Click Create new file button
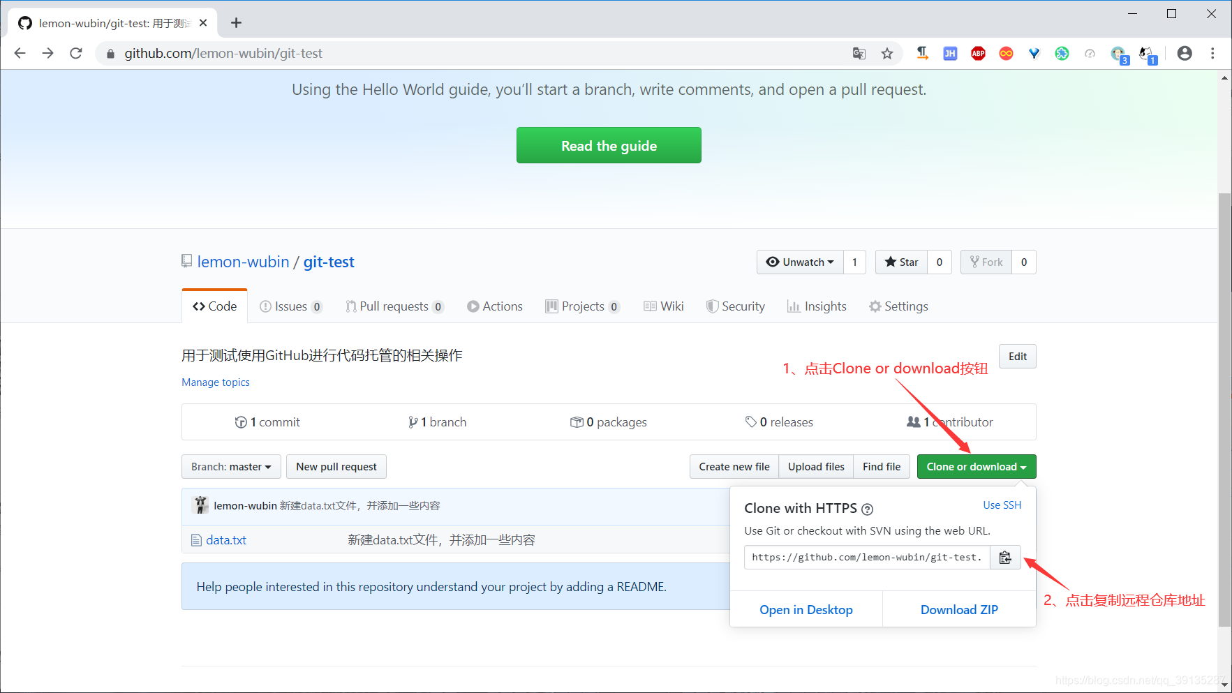Screen dimensions: 1232x693 (734, 467)
